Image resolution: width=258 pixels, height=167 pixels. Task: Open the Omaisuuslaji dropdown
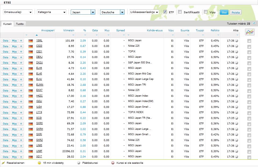(x=18, y=12)
